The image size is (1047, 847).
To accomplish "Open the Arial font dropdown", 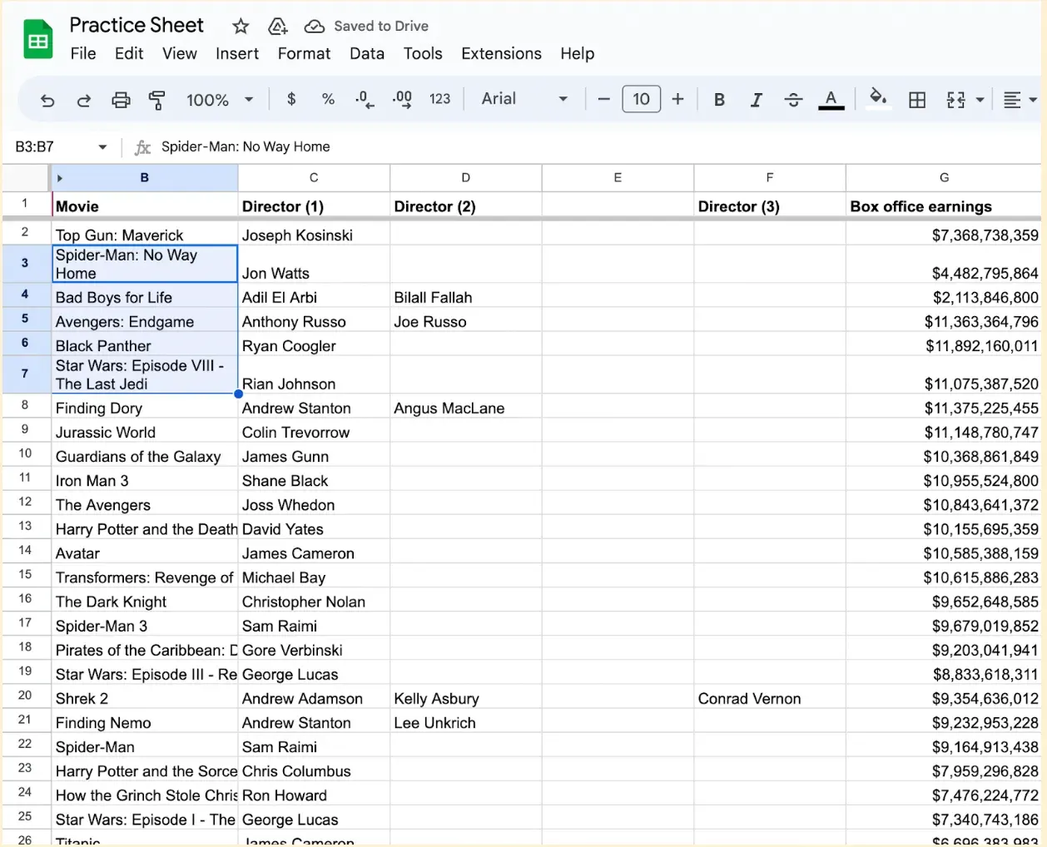I will 524,99.
